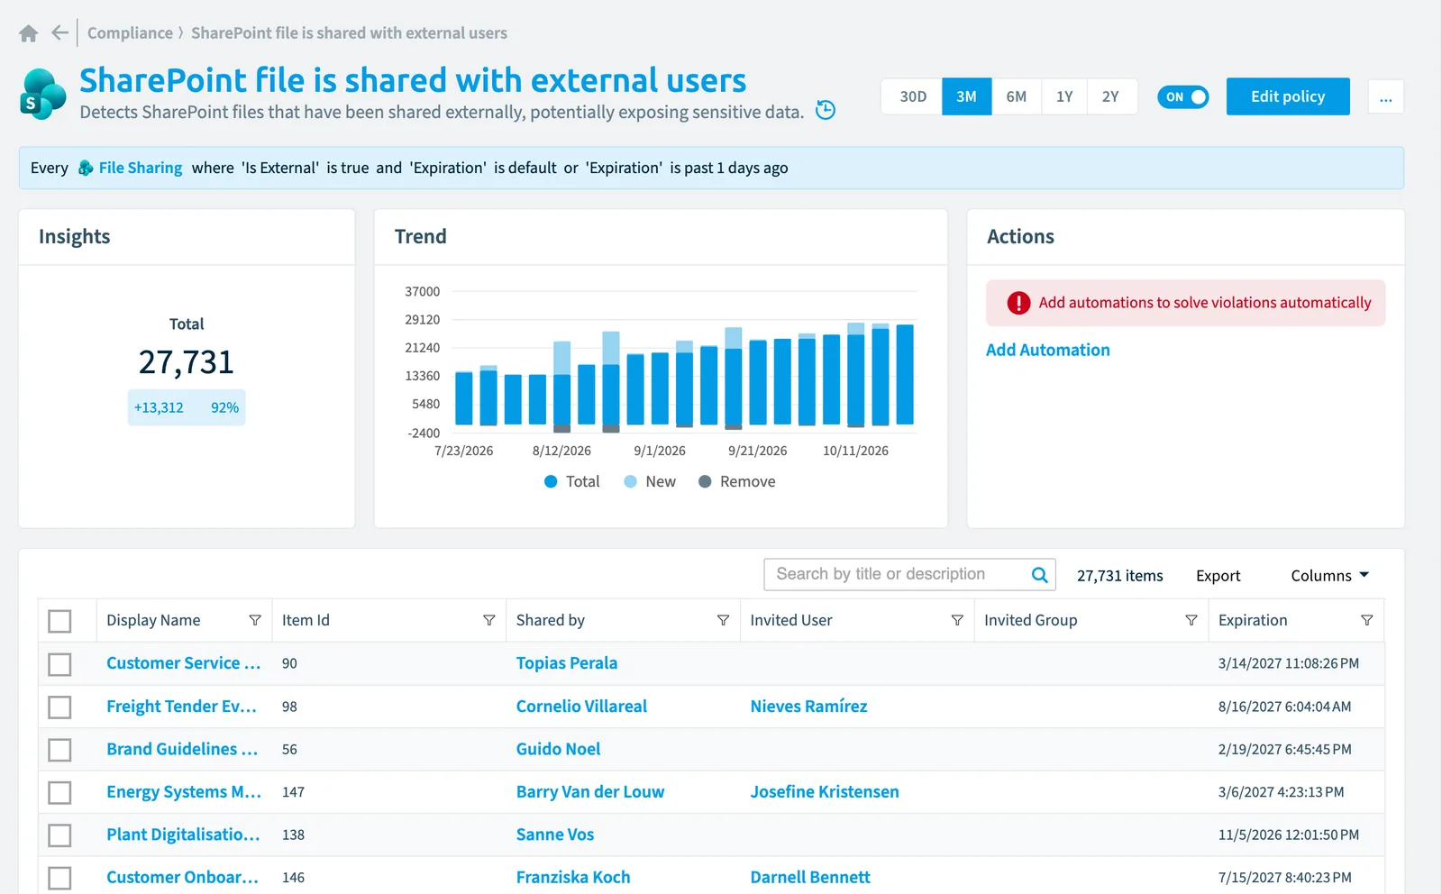
Task: Click the File Sharing icon in query bar
Action: click(x=86, y=168)
